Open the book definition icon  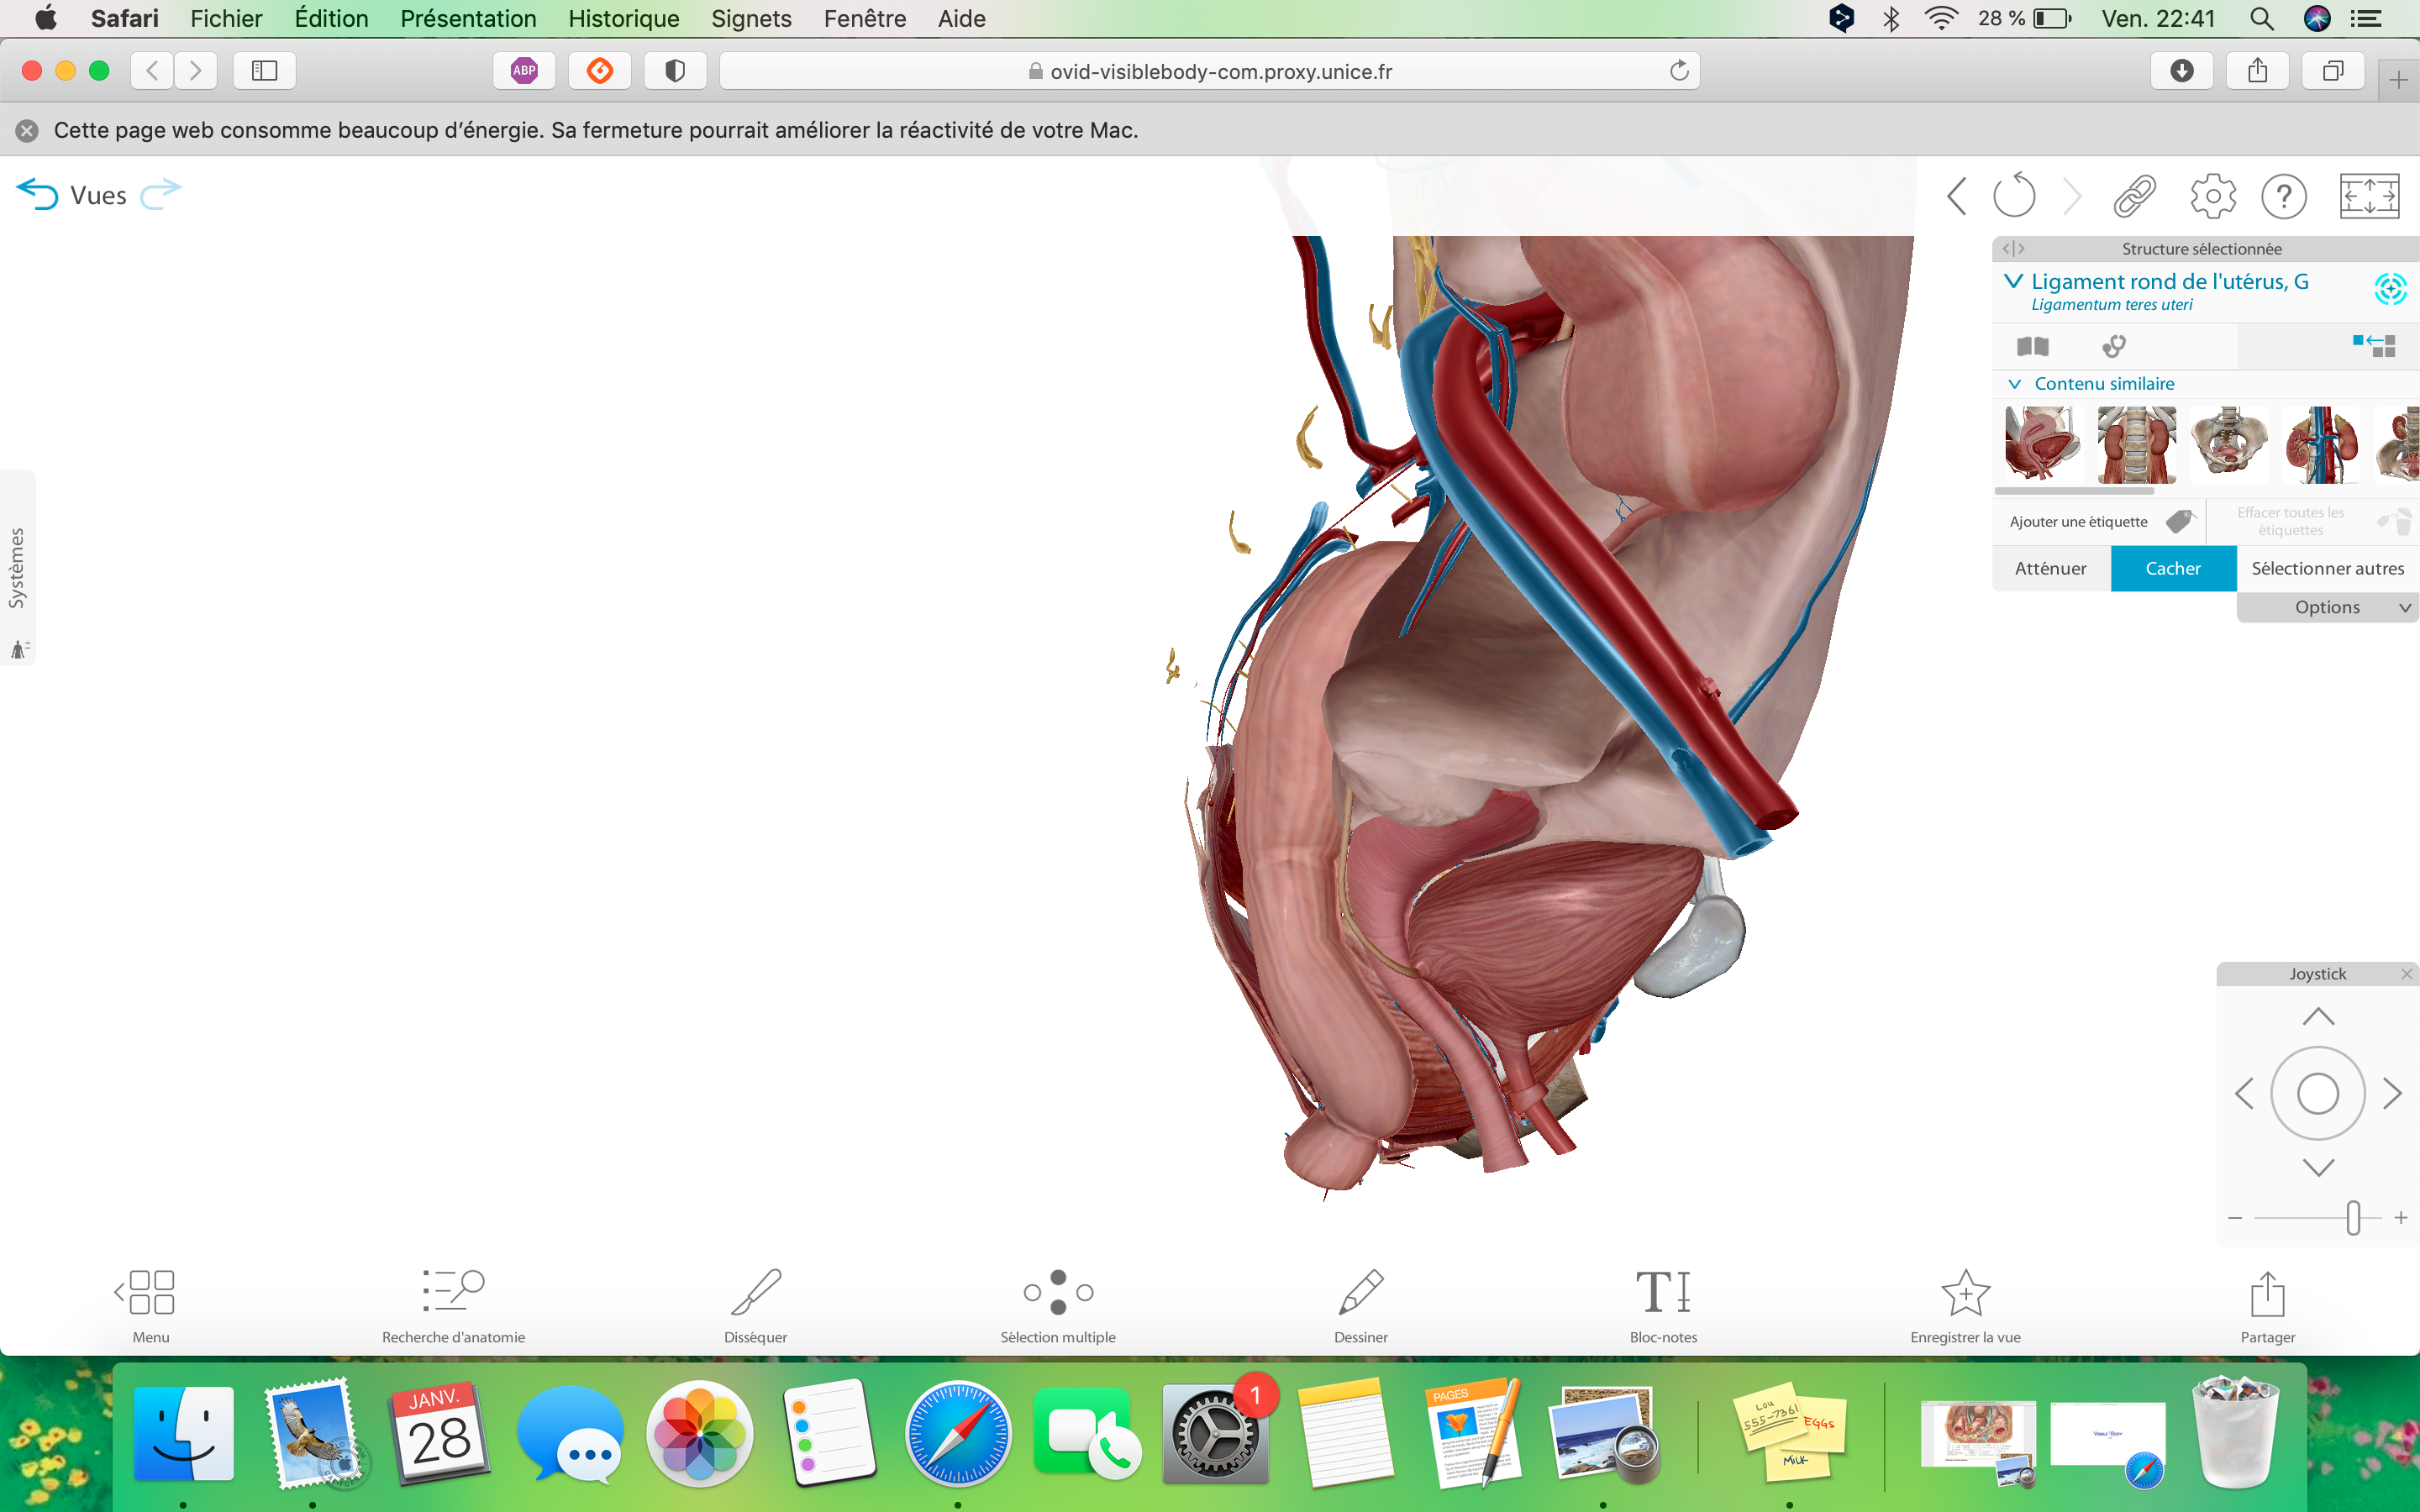point(2033,346)
